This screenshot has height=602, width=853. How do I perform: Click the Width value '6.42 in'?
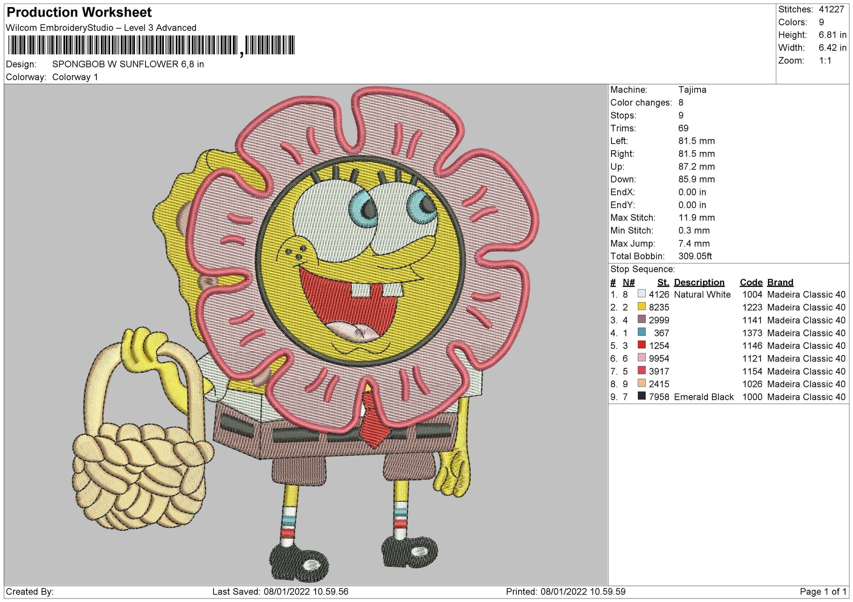(x=833, y=48)
